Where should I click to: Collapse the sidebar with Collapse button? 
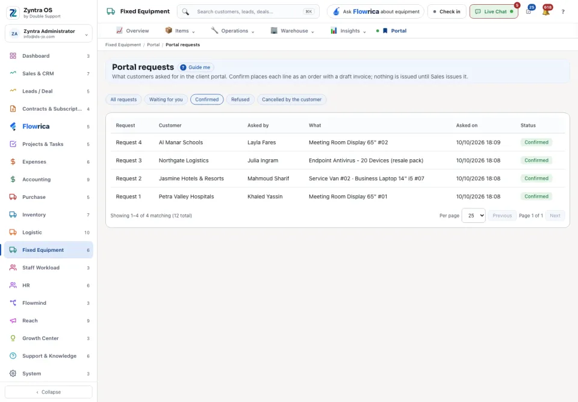[x=49, y=392]
